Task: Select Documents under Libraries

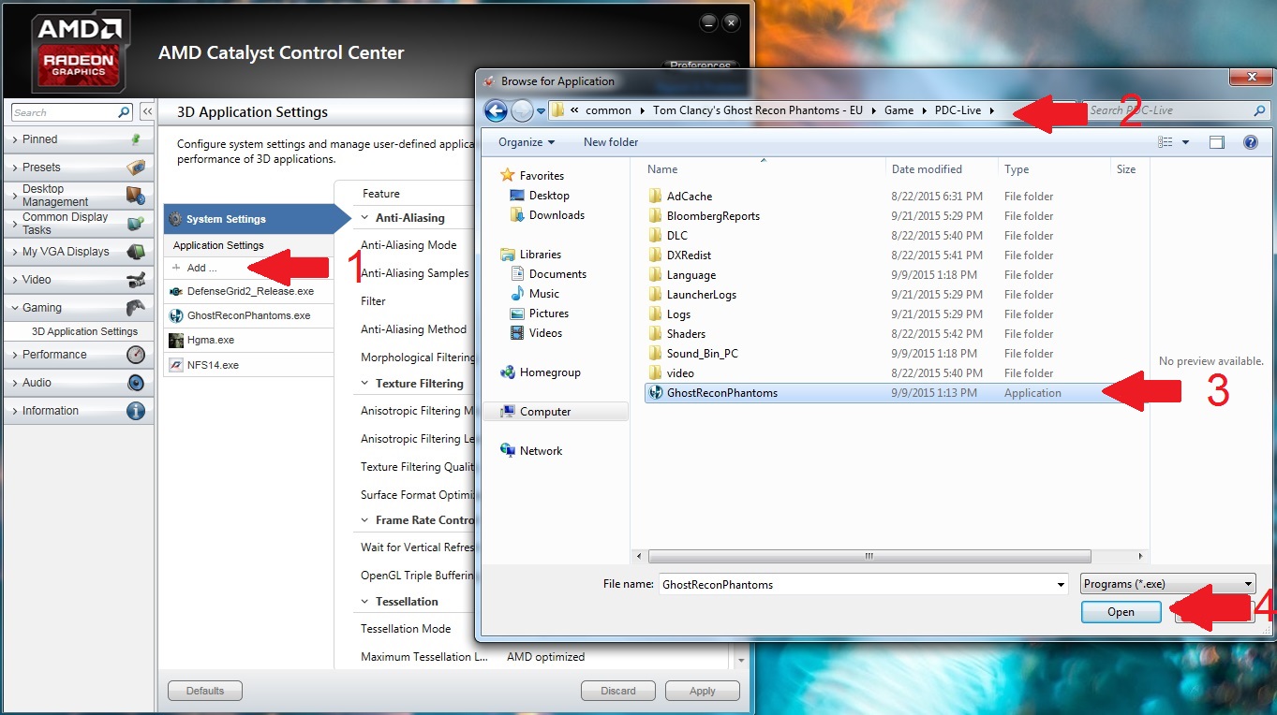Action: (x=557, y=274)
